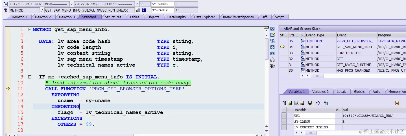Click source icon of stack level 33 CONSTRUCTOR row
This screenshot has height=136, width=406.
pos(303,53)
